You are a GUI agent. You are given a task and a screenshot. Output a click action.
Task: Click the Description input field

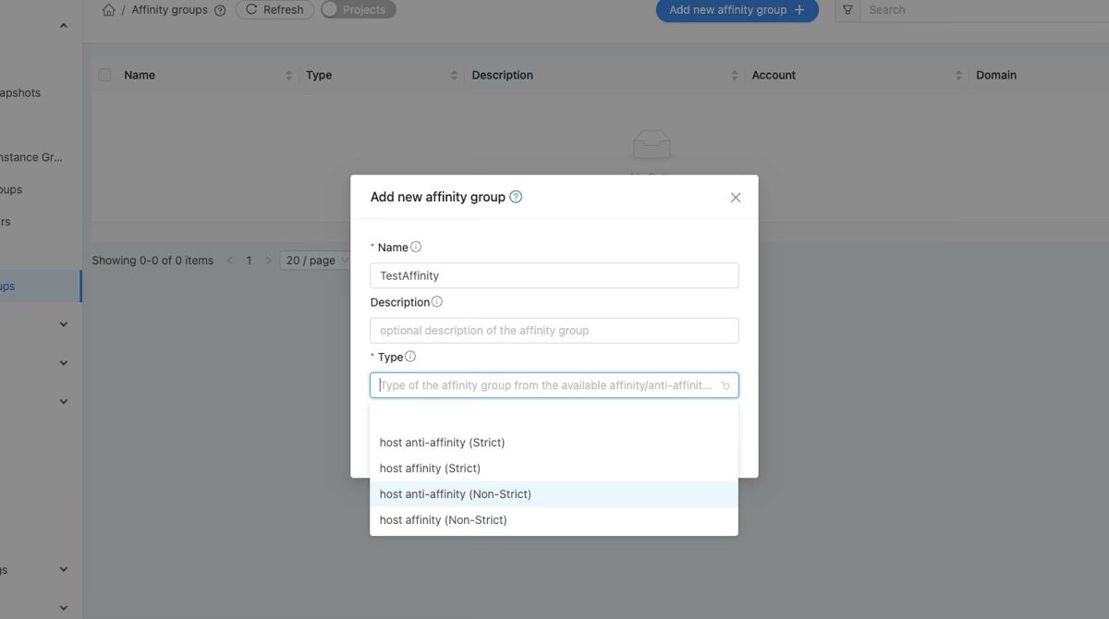(x=554, y=331)
